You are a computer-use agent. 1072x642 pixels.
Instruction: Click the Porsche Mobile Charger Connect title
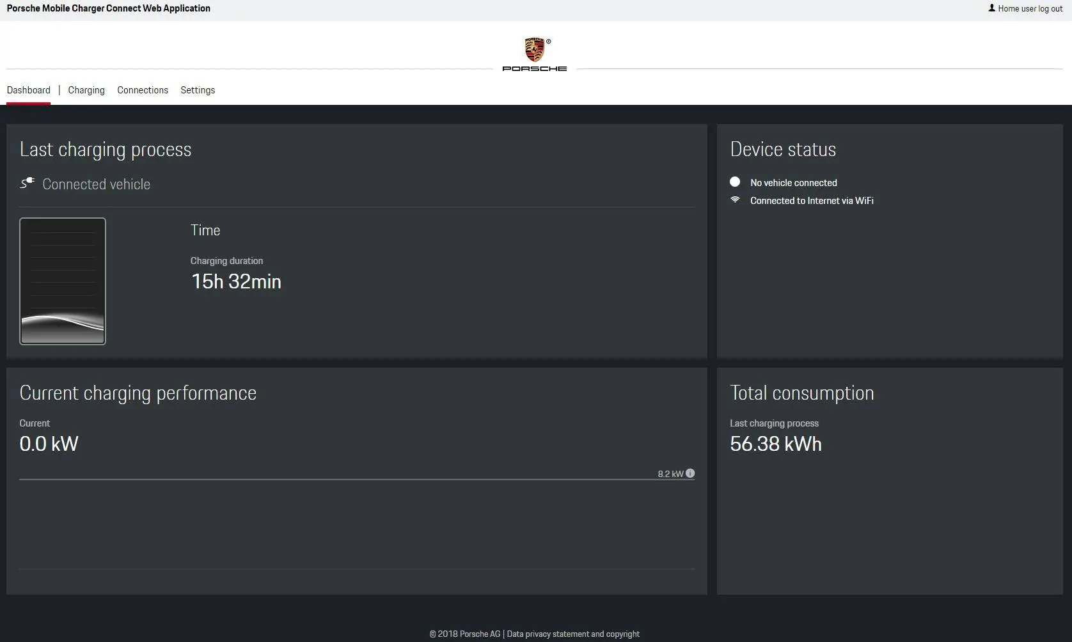pos(108,8)
